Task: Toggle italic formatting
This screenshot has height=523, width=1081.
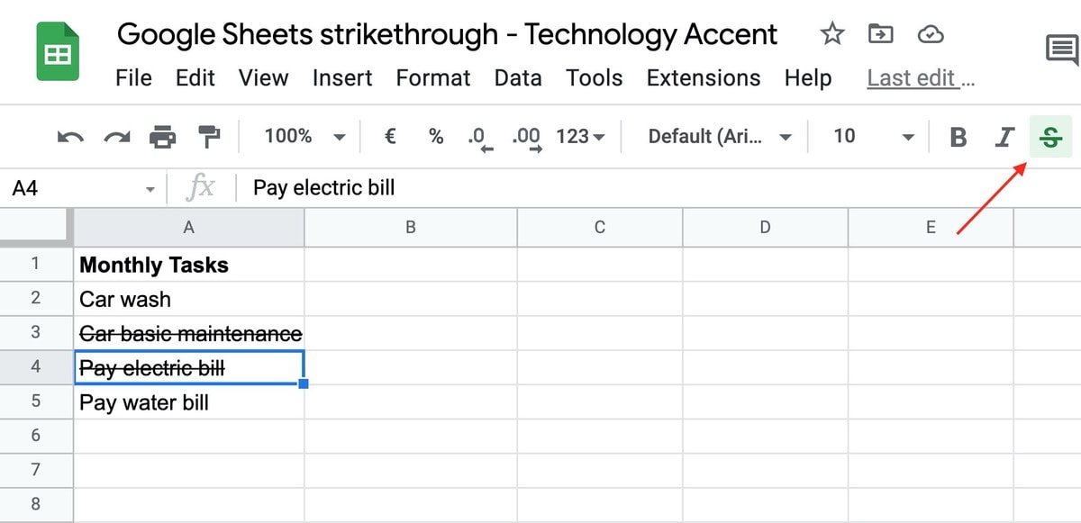Action: click(x=1004, y=137)
